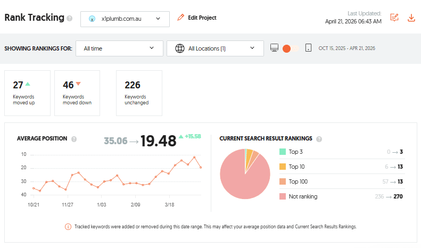
Task: Click the first data point on position chart
Action: [x=34, y=188]
